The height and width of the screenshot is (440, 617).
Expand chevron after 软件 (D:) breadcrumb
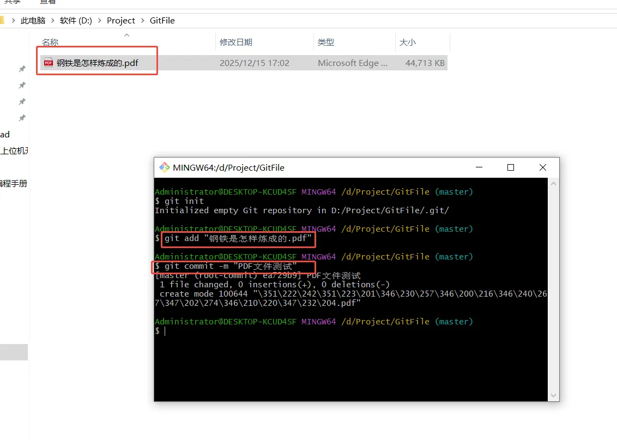[x=99, y=21]
